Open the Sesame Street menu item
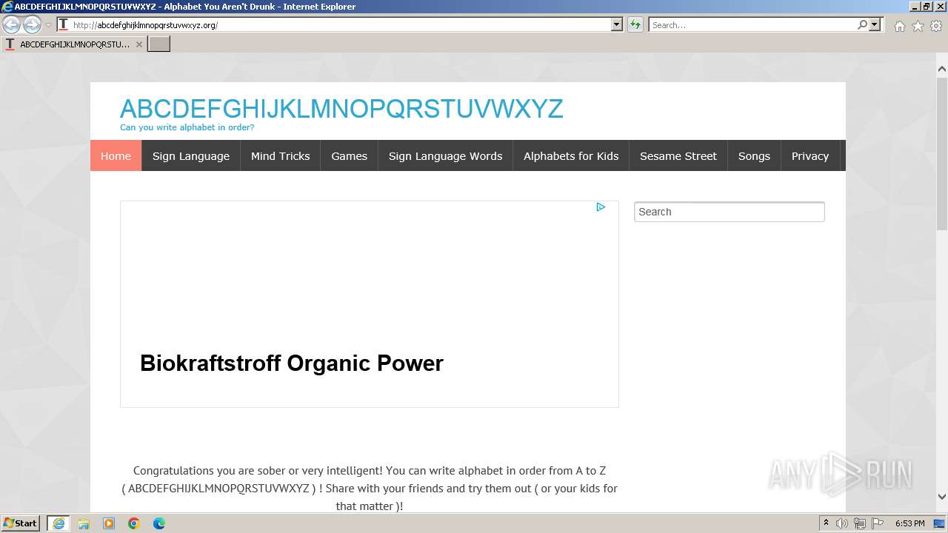The height and width of the screenshot is (533, 948). click(678, 155)
